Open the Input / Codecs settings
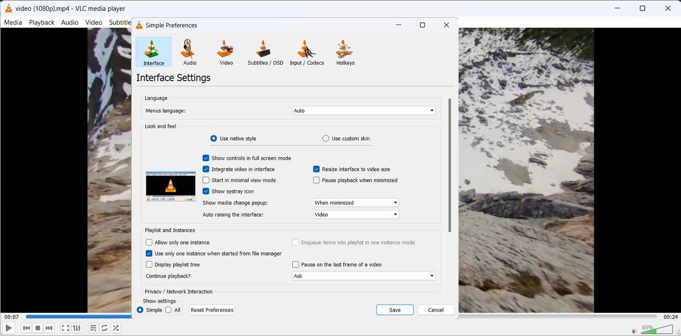The height and width of the screenshot is (336, 681). tap(306, 52)
